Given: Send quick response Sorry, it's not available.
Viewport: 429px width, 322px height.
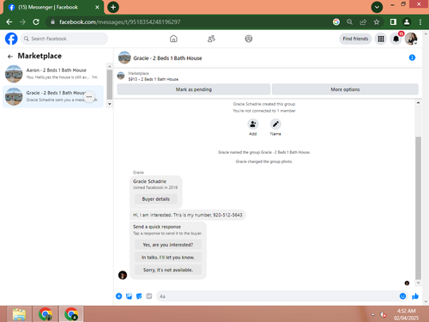Looking at the screenshot, I should pyautogui.click(x=168, y=270).
